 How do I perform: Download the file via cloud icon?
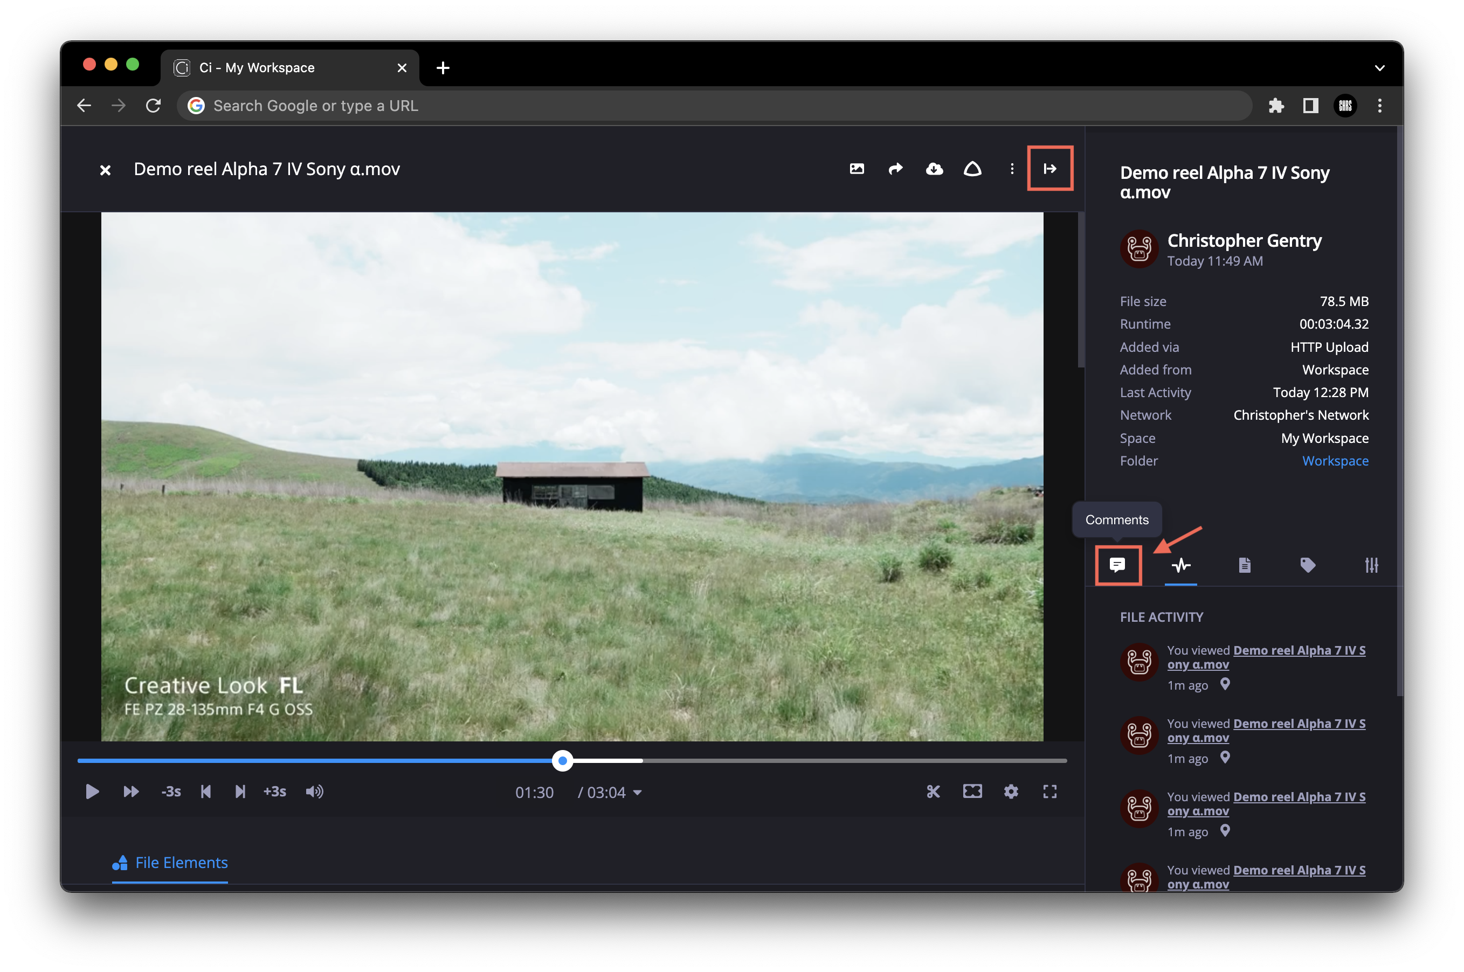934,169
